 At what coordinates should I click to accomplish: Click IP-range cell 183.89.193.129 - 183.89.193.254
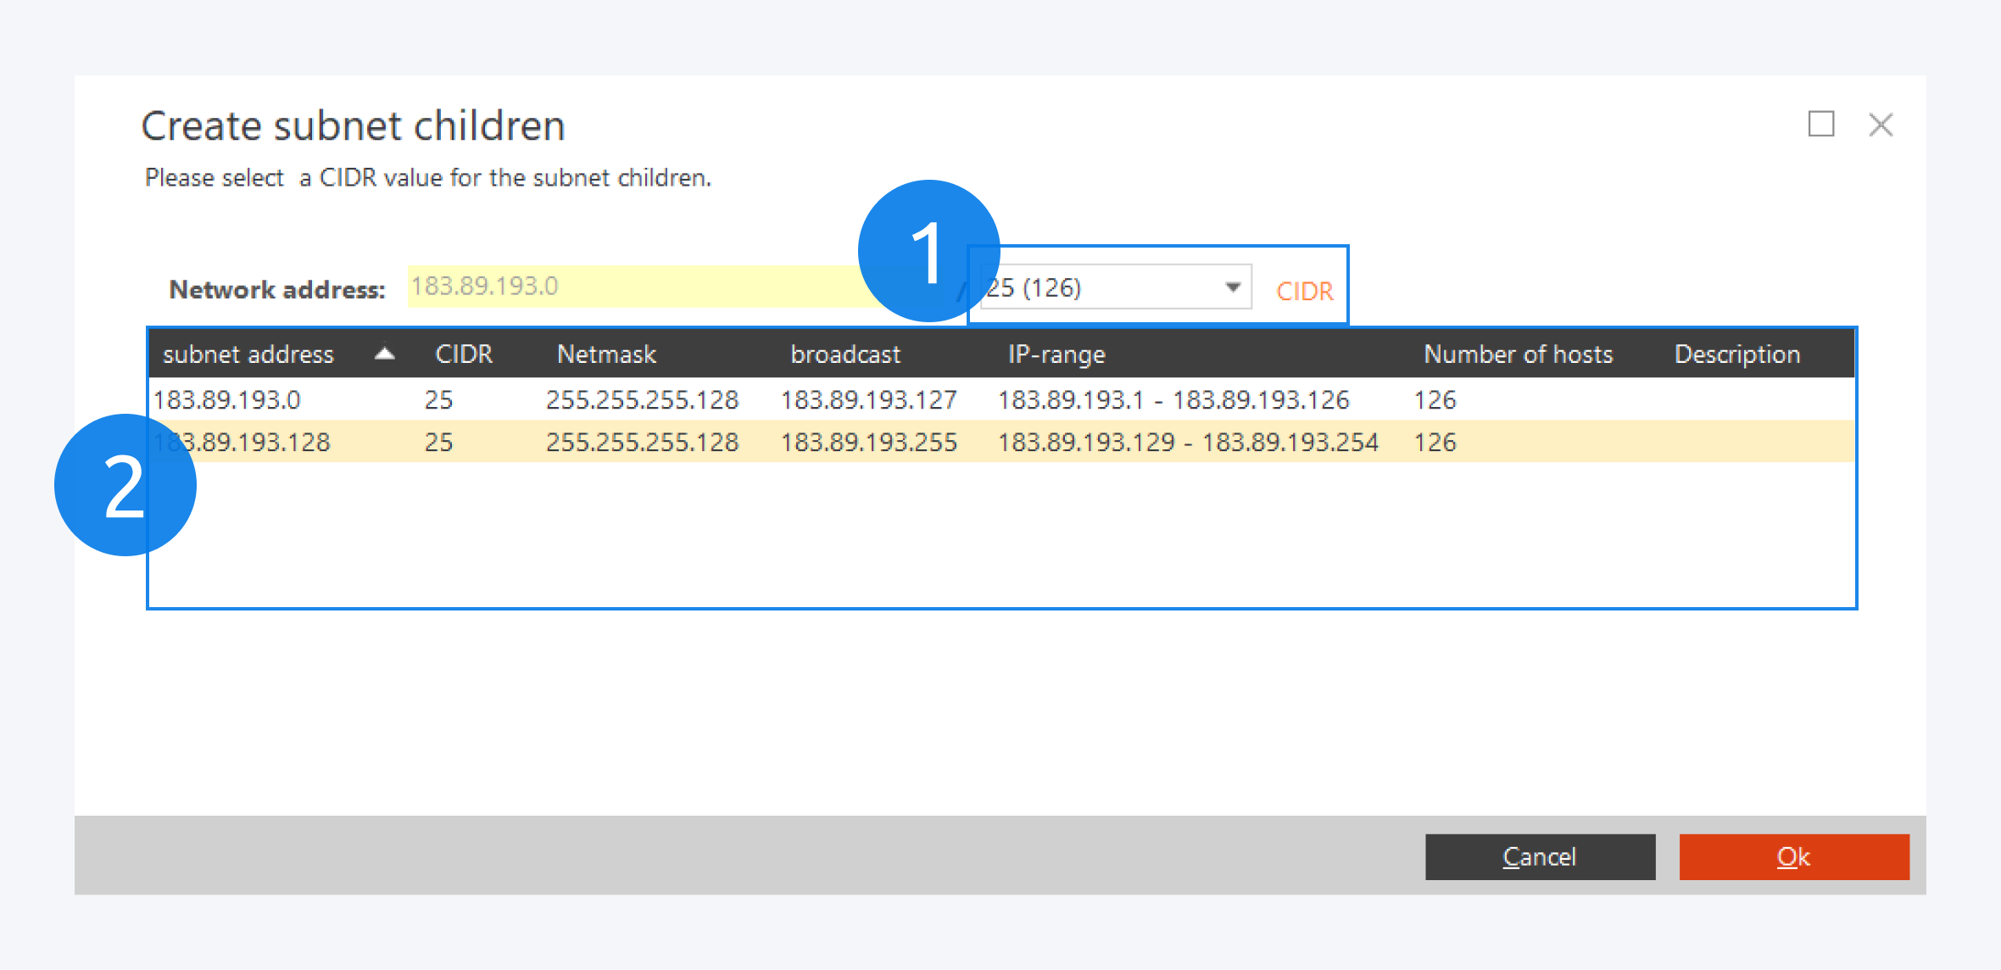tap(1188, 442)
